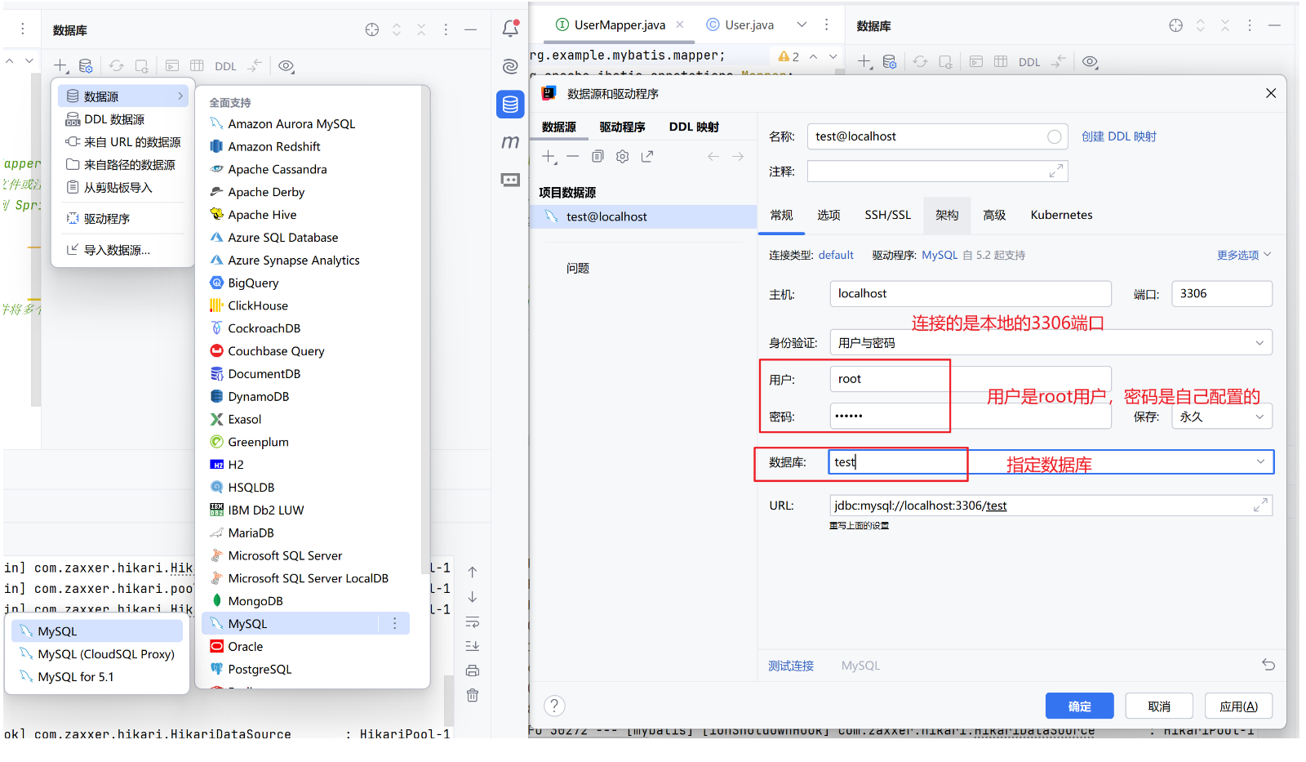Expand 数据源 submenu arrow
Viewport: 1306px width, 762px height.
point(180,96)
